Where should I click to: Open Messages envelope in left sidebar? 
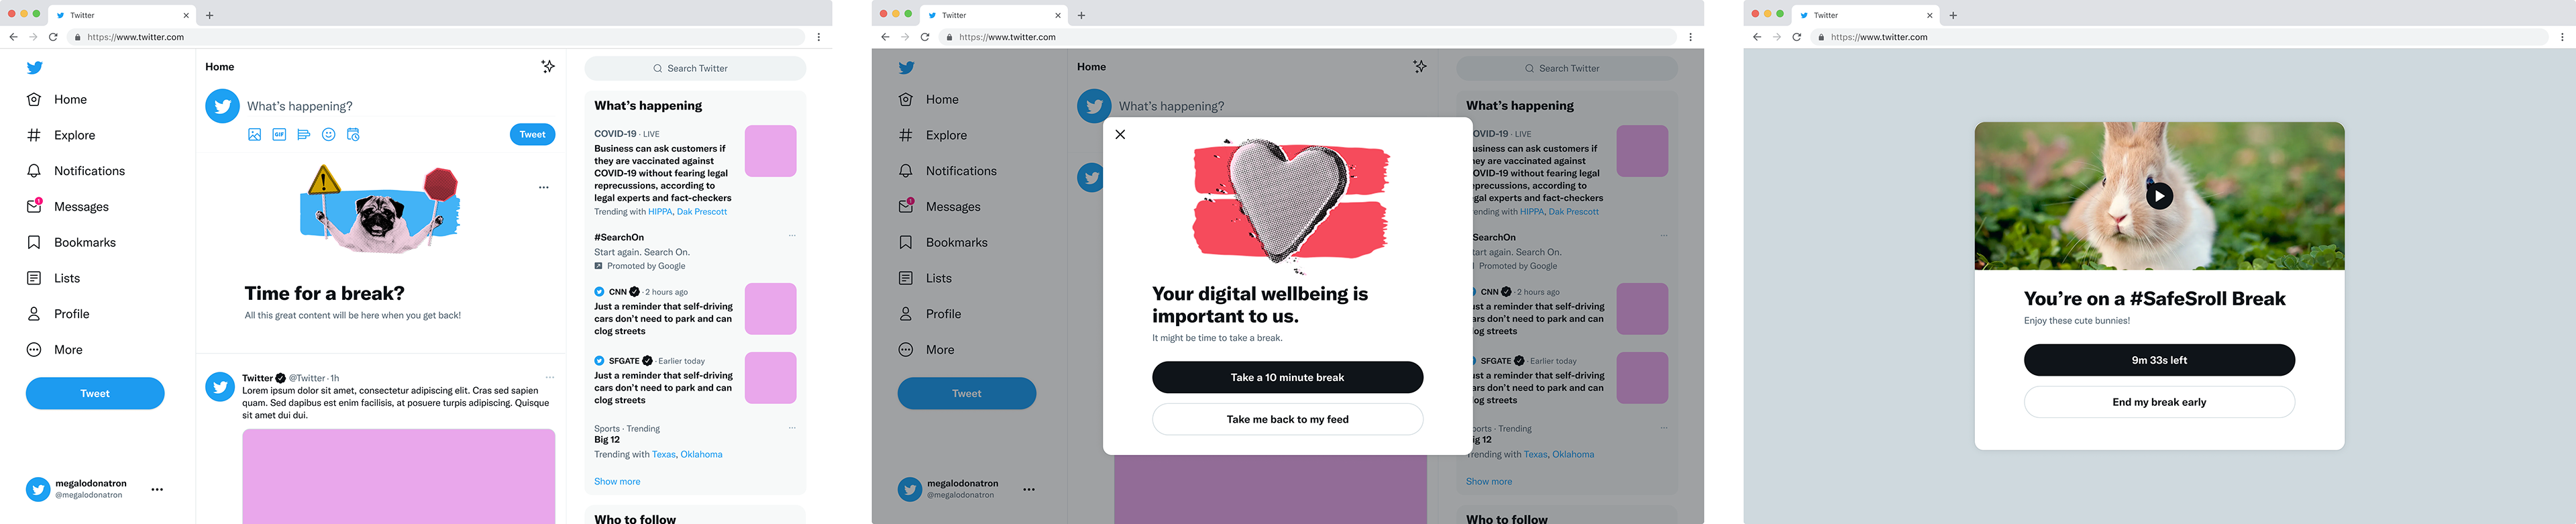point(68,207)
